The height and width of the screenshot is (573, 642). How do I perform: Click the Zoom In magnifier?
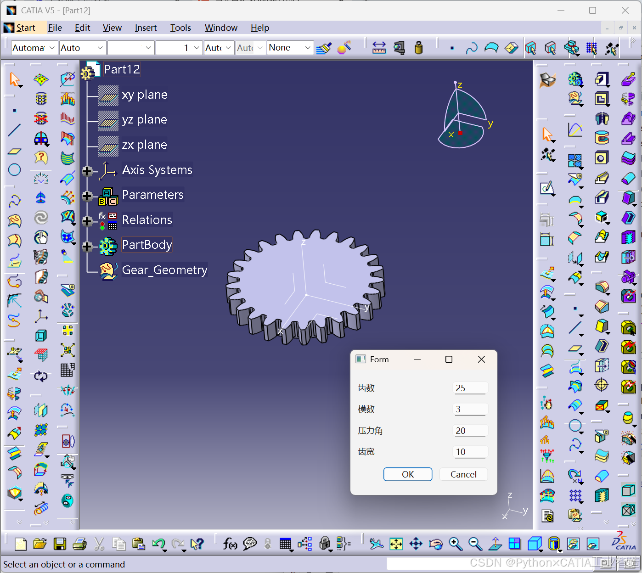(455, 544)
